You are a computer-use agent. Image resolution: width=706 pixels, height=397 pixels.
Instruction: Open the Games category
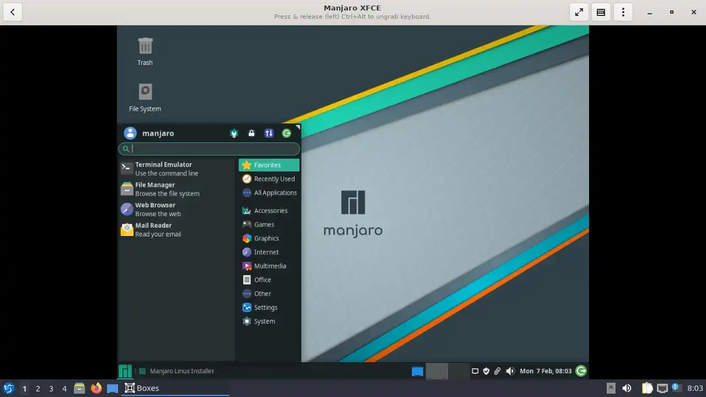pyautogui.click(x=269, y=224)
